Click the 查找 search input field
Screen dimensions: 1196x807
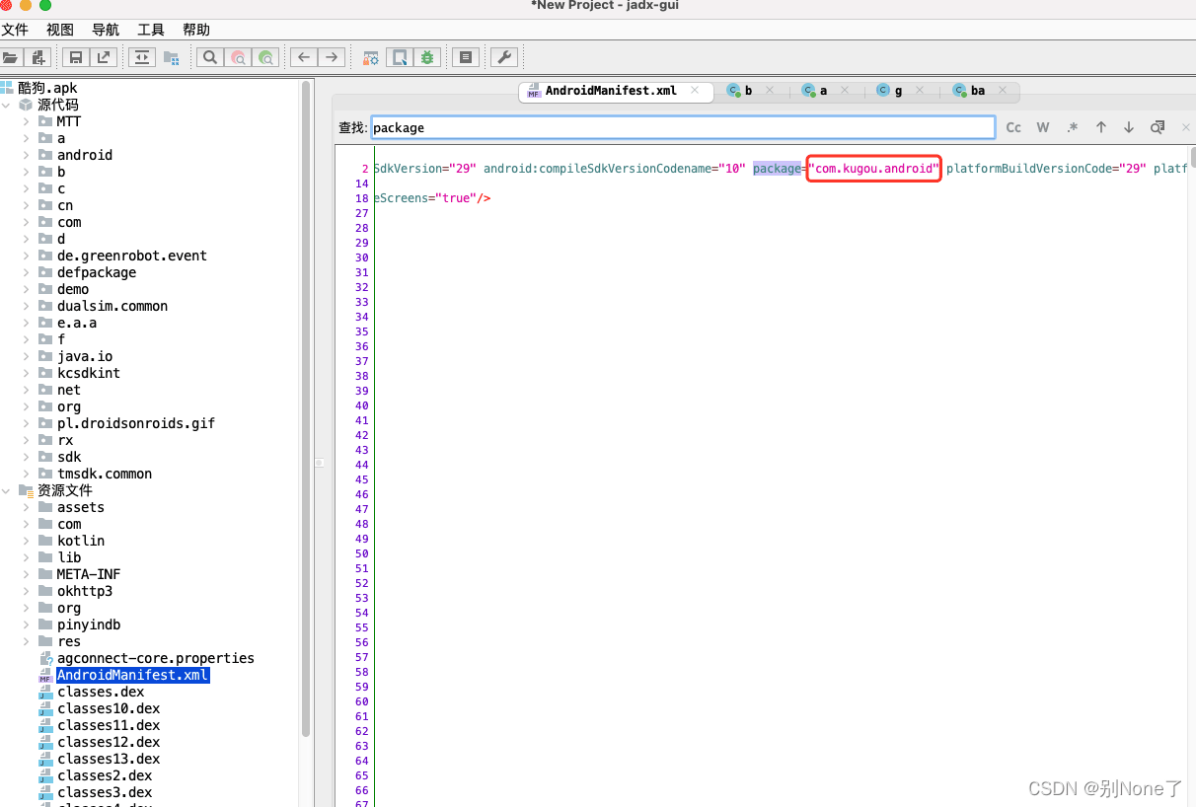click(681, 127)
